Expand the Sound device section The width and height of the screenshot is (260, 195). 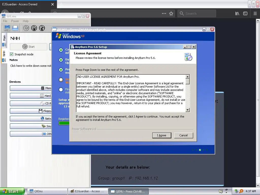31,126
